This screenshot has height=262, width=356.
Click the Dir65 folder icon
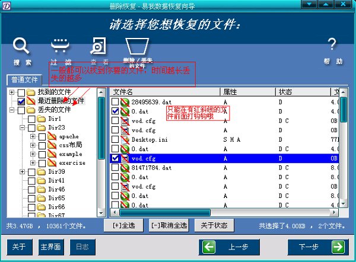click(x=42, y=198)
